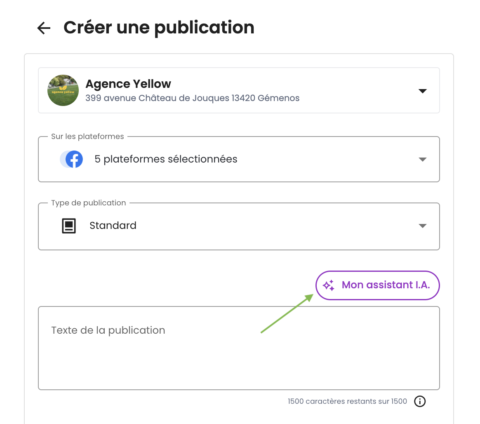Expand the publication type dropdown arrow
The width and height of the screenshot is (480, 424).
click(422, 226)
